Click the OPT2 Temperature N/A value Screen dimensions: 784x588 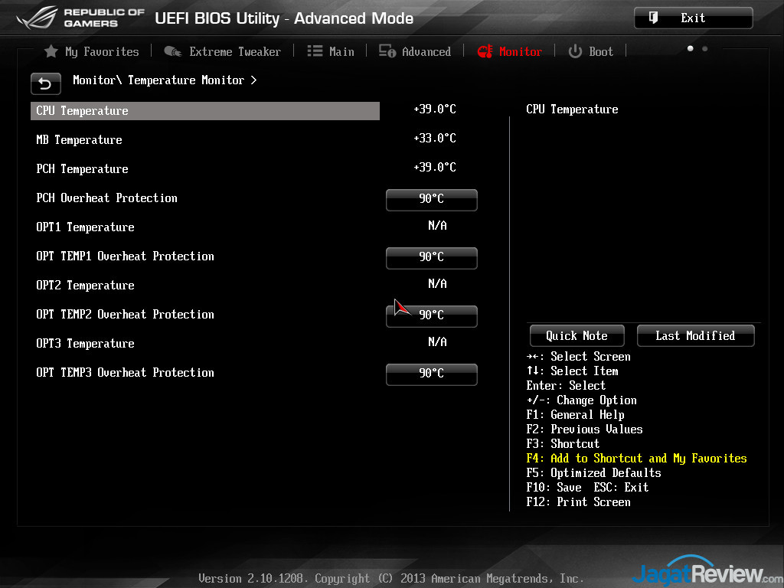tap(437, 283)
